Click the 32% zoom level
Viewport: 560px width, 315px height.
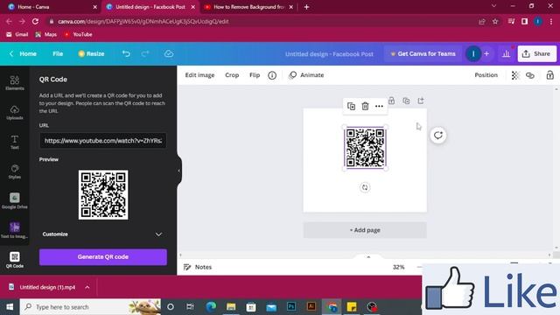click(x=398, y=267)
